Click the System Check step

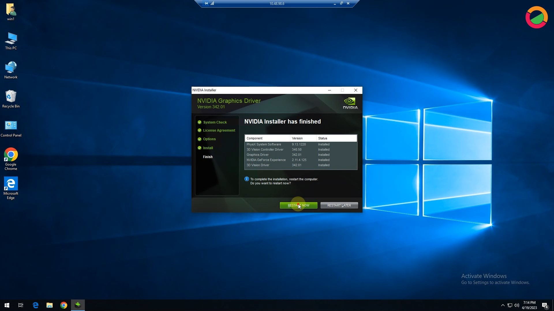(215, 122)
